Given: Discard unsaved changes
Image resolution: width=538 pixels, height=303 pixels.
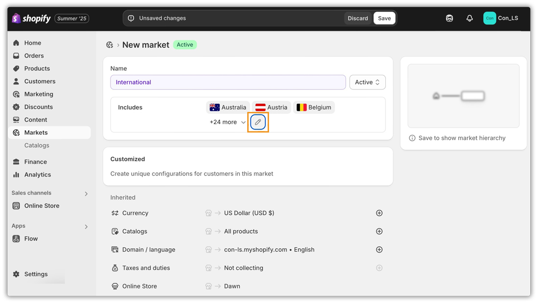Looking at the screenshot, I should (358, 18).
